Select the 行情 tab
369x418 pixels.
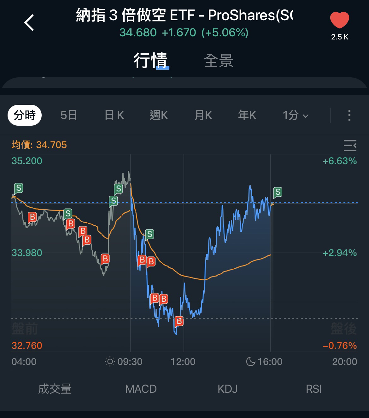point(151,60)
